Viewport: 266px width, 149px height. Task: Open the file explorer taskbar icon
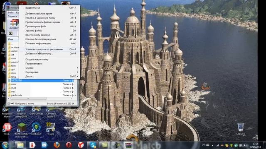click(20, 145)
